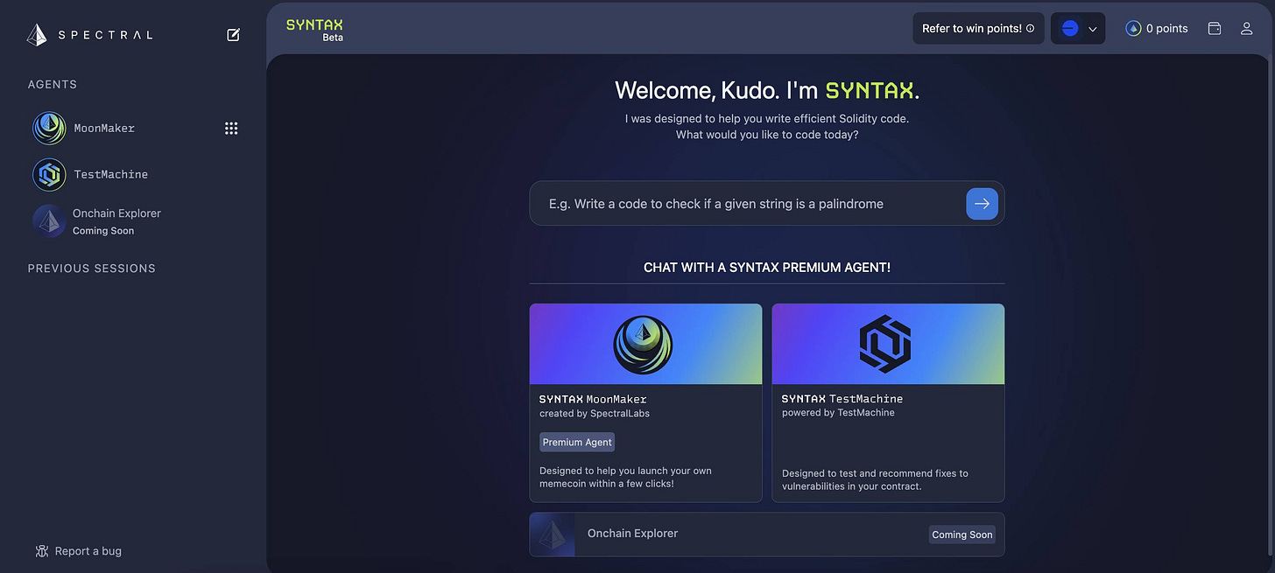Click the Spectral logo icon
Viewport: 1275px width, 573px height.
pos(37,35)
